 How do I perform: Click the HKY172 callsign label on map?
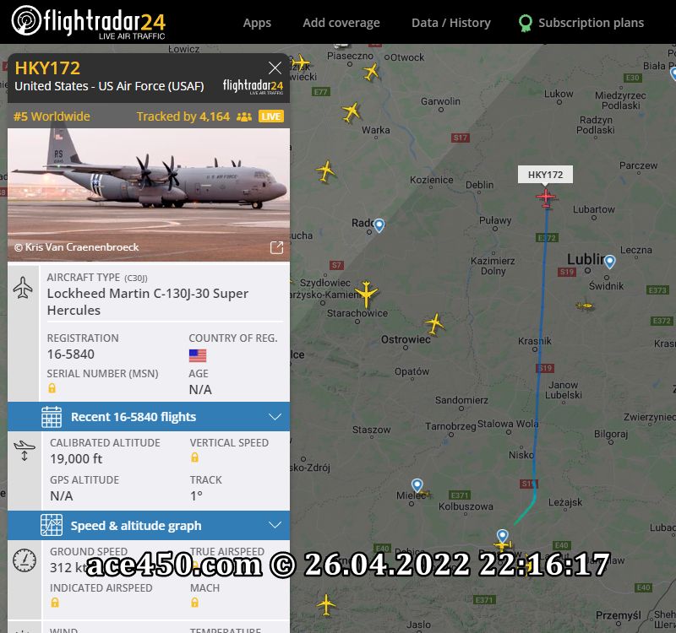coord(545,175)
